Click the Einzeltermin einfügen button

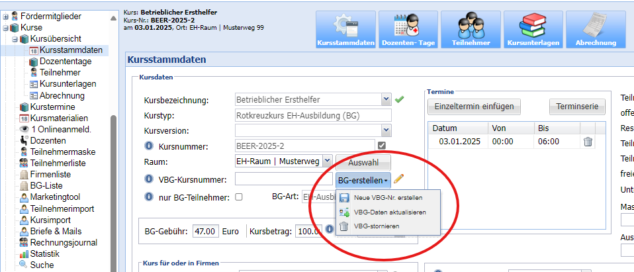pyautogui.click(x=475, y=107)
